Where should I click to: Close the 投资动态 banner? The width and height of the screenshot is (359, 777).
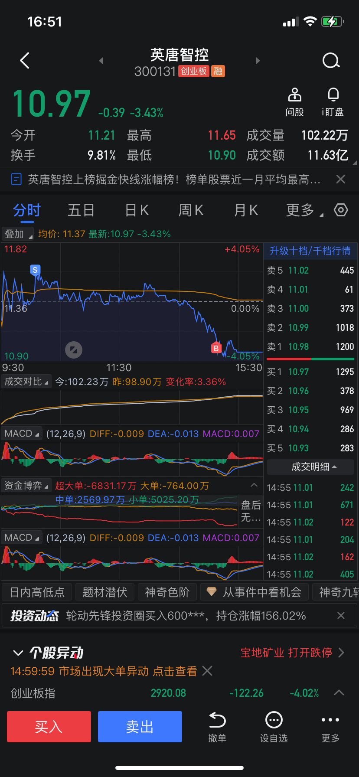tap(341, 615)
